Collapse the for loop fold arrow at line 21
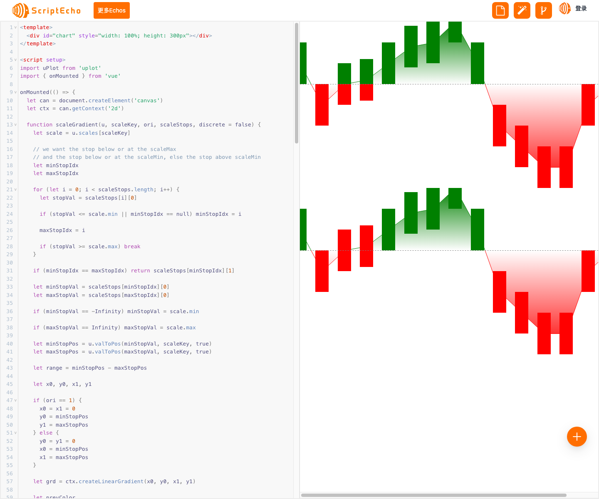 pos(16,190)
